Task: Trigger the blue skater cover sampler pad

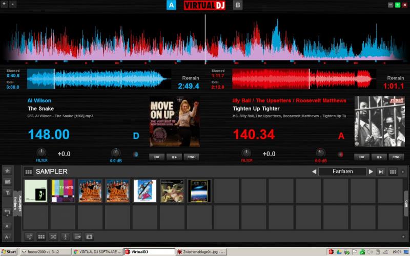Action: pyautogui.click(x=145, y=190)
